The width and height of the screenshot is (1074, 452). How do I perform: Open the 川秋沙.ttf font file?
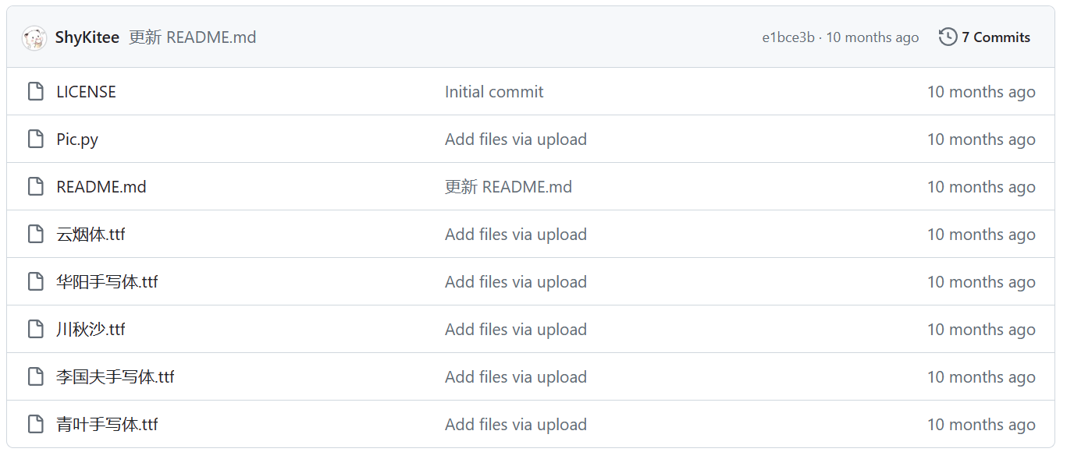pos(91,330)
